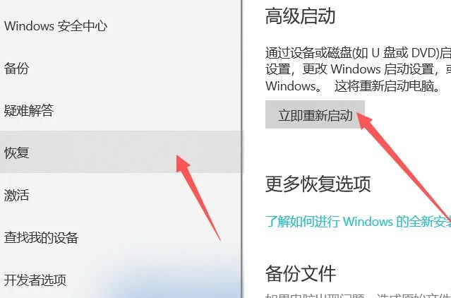This screenshot has height=298, width=451.
Task: Click the 更多恢复选项 section heading
Action: click(x=318, y=184)
